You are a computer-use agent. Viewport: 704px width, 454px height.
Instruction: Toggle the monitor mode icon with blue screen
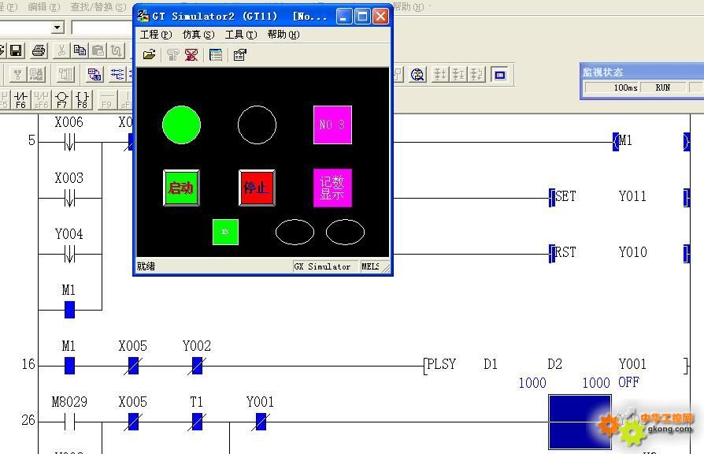499,75
